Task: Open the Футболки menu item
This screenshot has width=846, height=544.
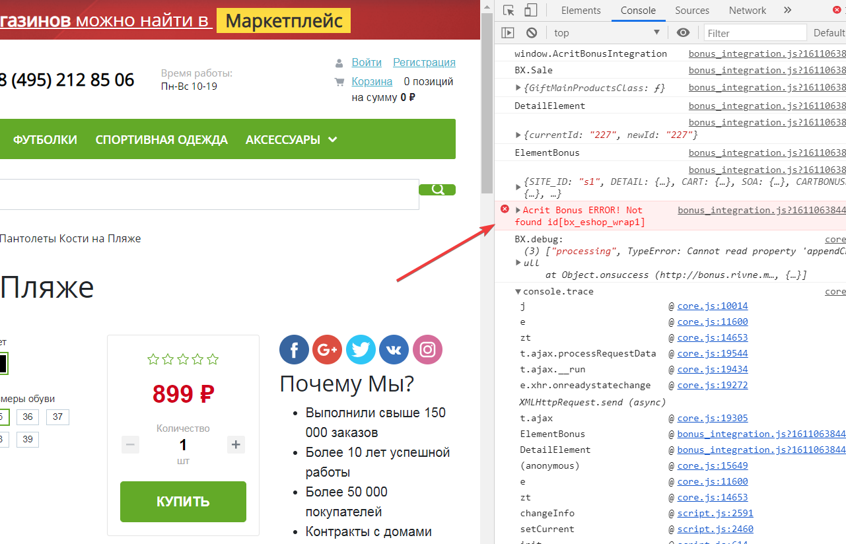Action: coord(45,139)
